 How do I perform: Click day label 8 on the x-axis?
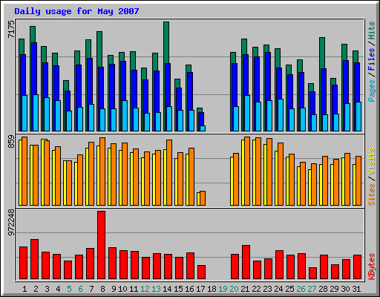point(102,289)
